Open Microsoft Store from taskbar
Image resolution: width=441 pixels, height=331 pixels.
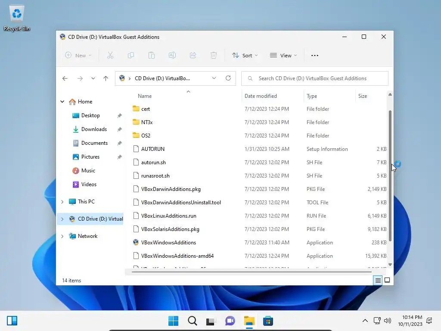(268, 321)
